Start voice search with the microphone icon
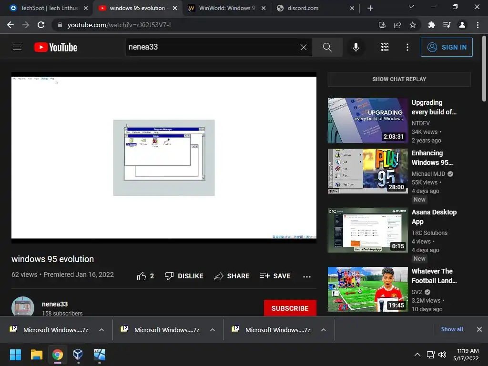488x366 pixels. (356, 47)
